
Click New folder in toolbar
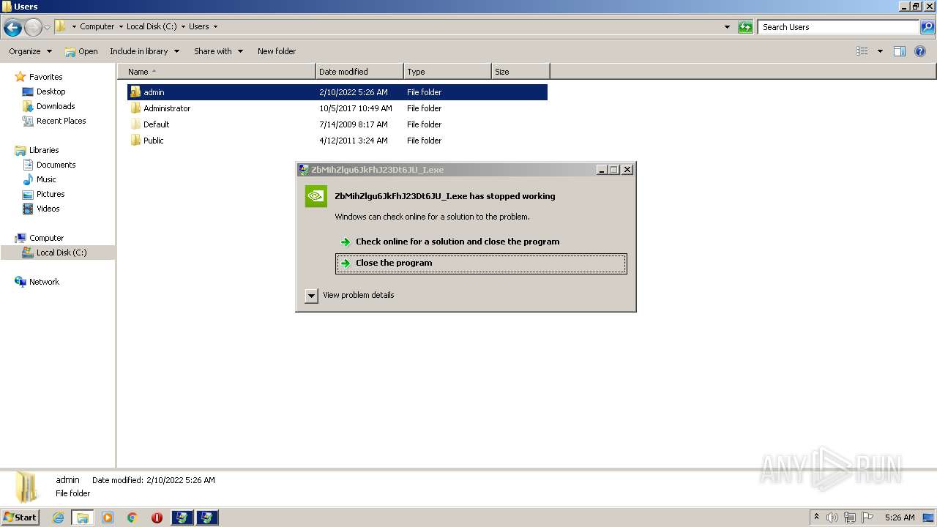(277, 51)
